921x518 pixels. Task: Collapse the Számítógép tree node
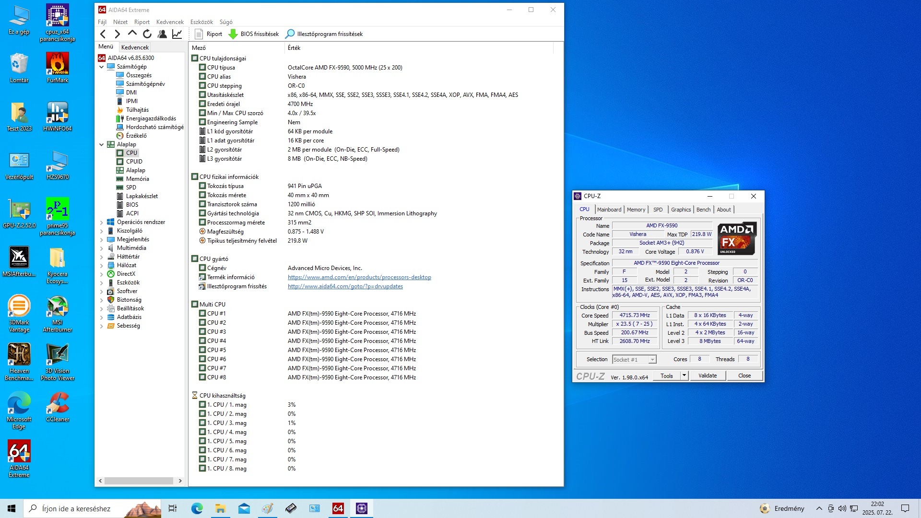click(x=102, y=67)
